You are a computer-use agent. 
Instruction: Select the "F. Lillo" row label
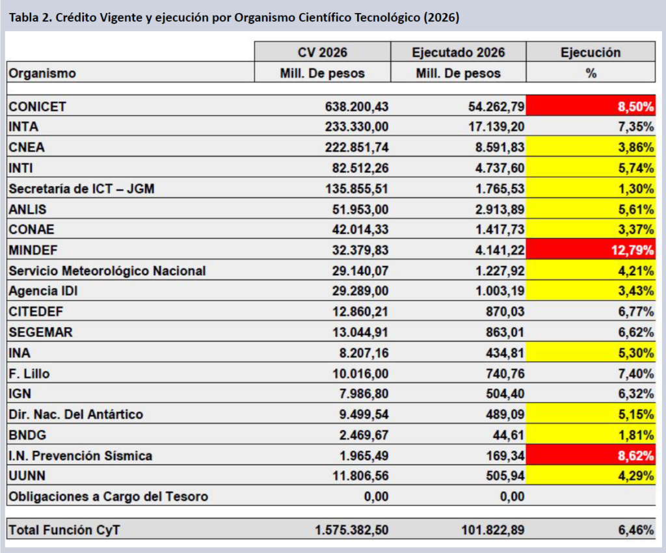coord(29,373)
